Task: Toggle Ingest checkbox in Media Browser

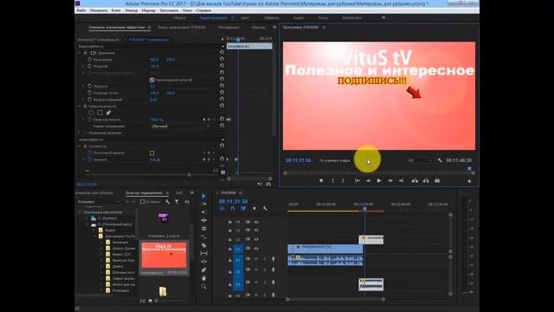Action: pyautogui.click(x=142, y=202)
